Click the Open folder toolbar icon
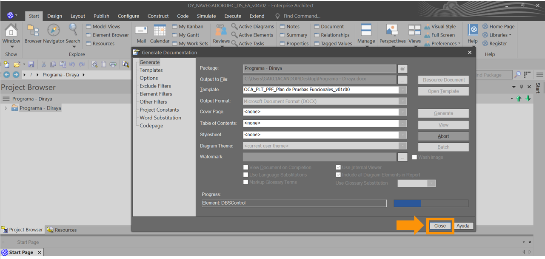This screenshot has width=545, height=259. [x=17, y=65]
